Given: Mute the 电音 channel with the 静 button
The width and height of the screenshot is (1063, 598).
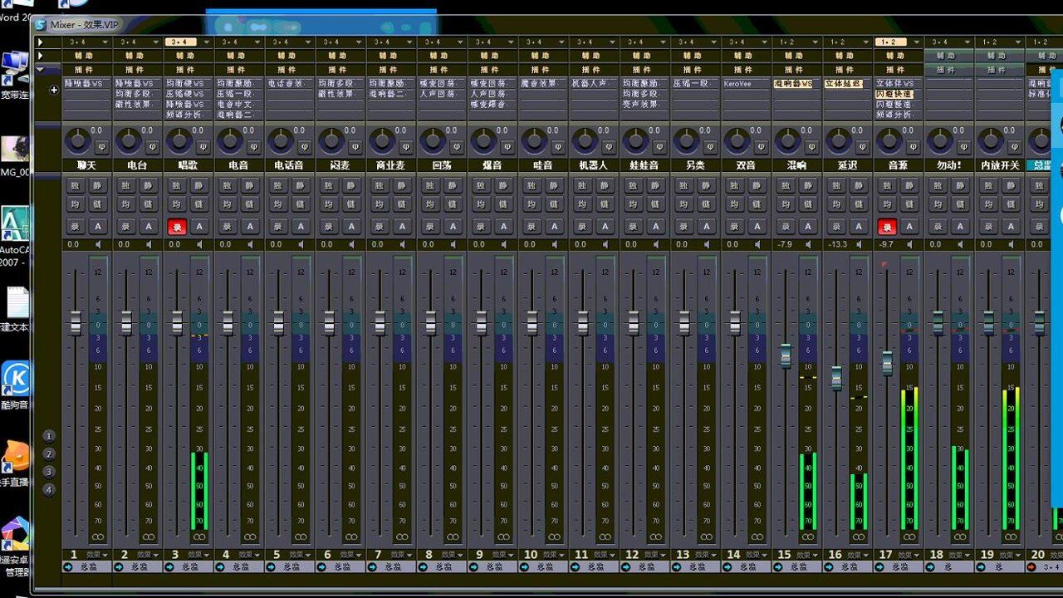Looking at the screenshot, I should click(250, 185).
